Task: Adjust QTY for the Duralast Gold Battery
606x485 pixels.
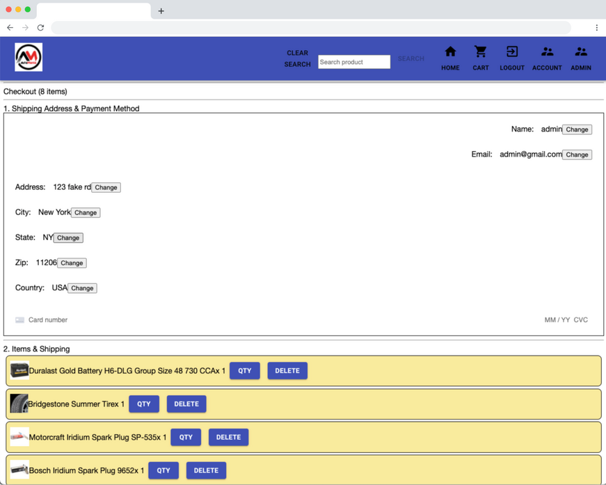Action: (x=244, y=370)
